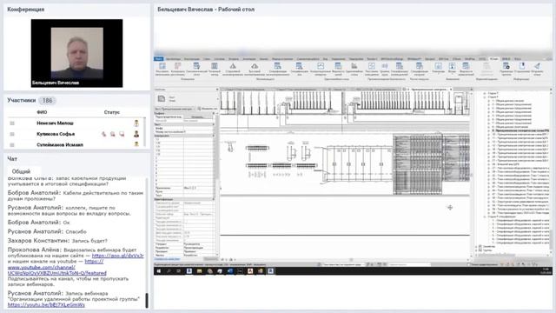
Task: Switch to the Общий chat tab
Action: click(21, 171)
